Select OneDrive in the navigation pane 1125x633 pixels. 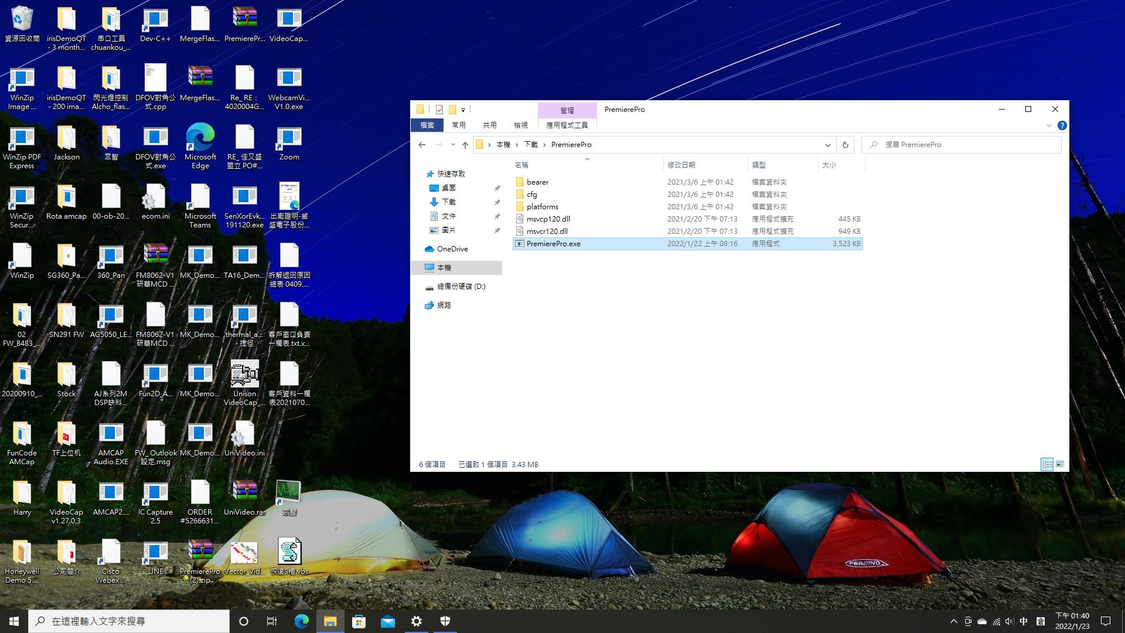click(452, 249)
